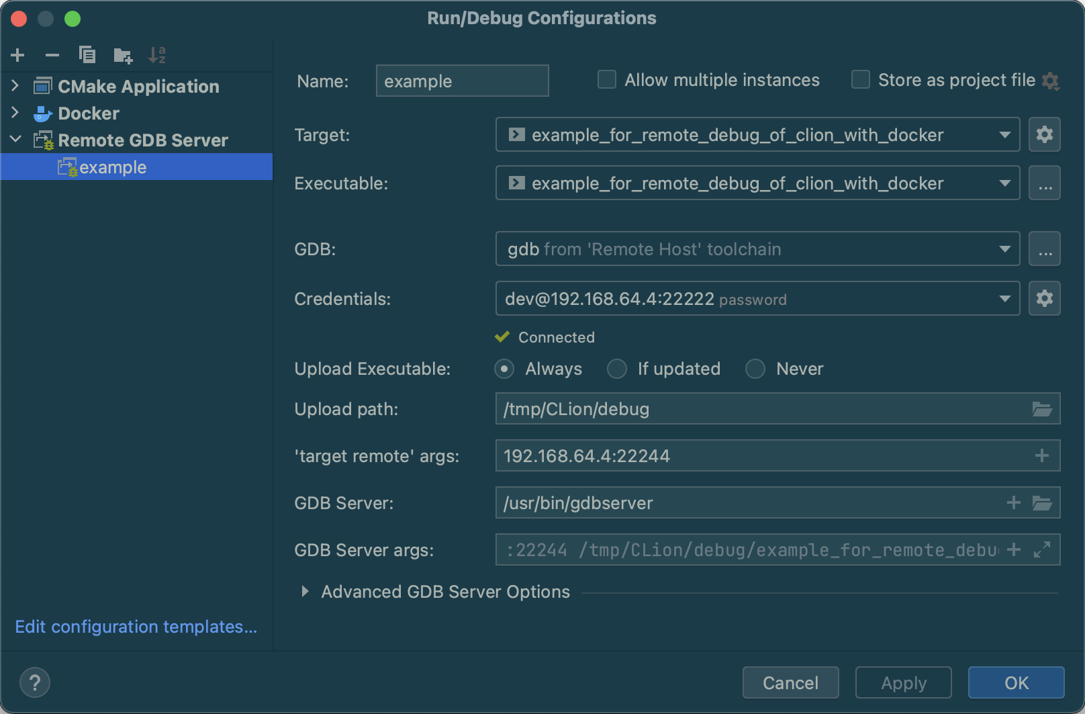Image resolution: width=1085 pixels, height=714 pixels.
Task: Click the Name input field
Action: pos(463,81)
